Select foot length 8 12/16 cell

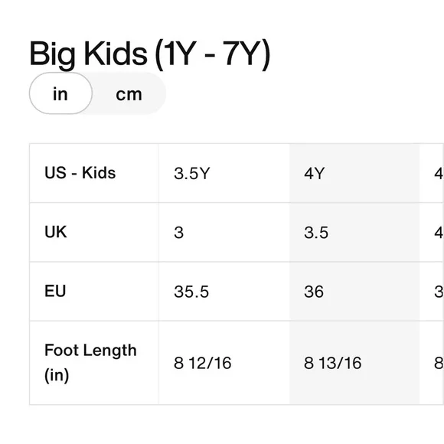coord(224,363)
